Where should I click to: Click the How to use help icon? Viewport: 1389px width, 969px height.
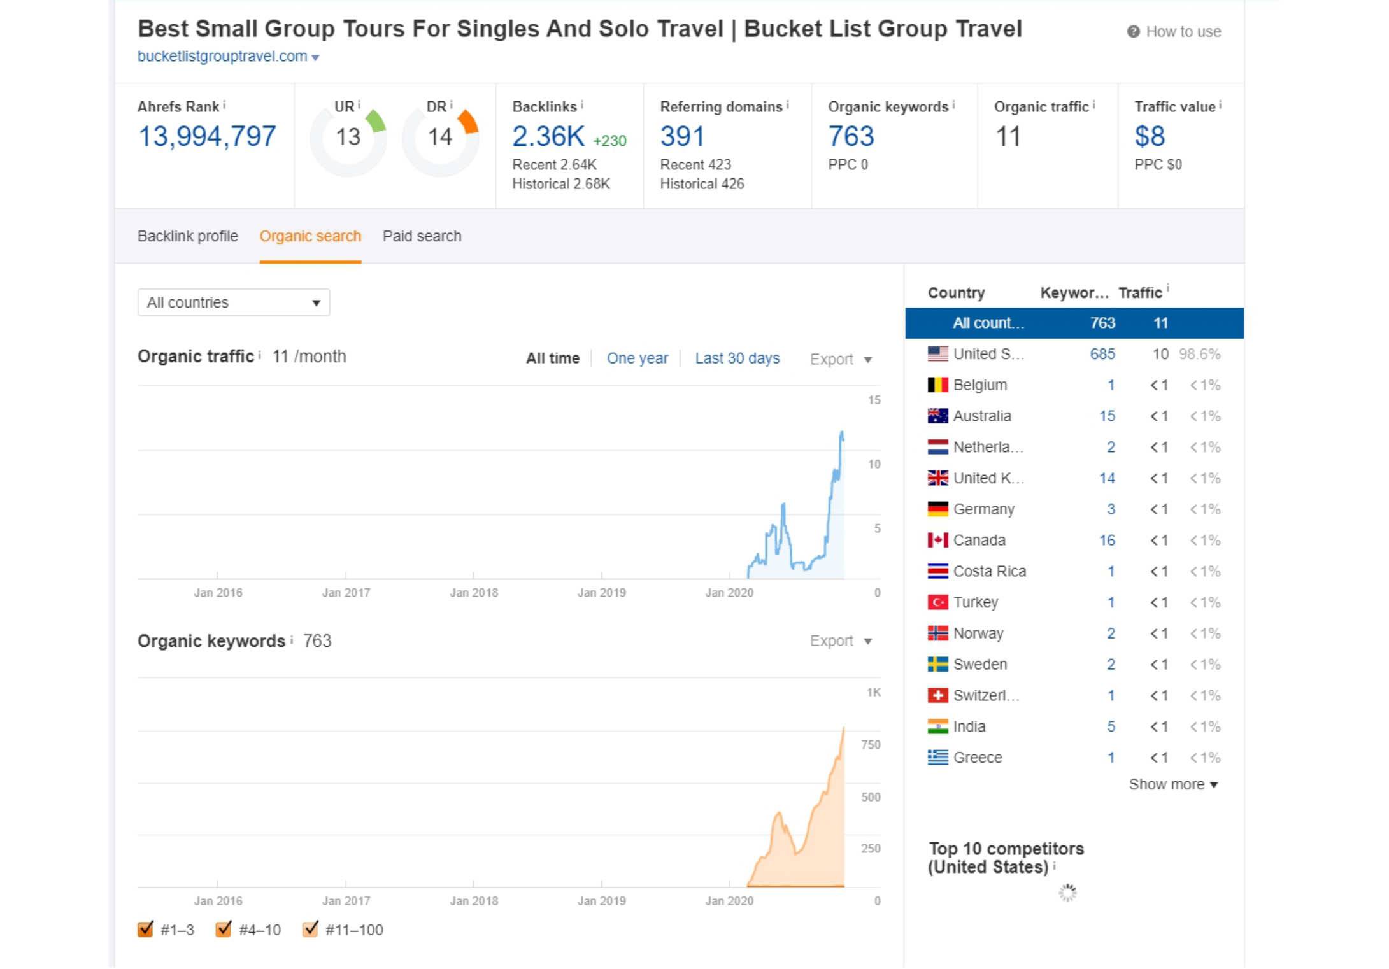[1132, 31]
